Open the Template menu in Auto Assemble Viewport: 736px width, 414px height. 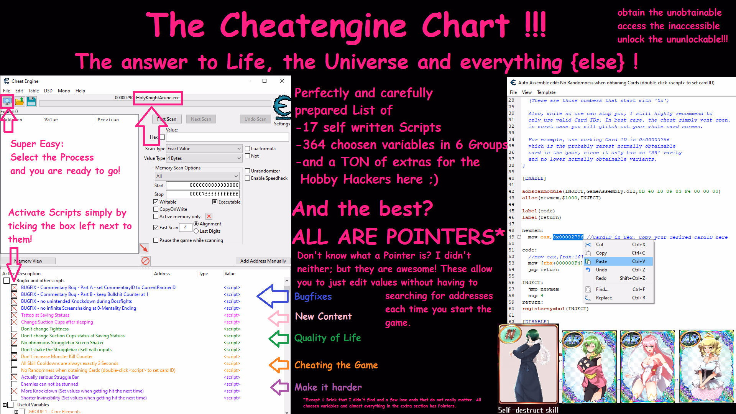click(x=546, y=92)
